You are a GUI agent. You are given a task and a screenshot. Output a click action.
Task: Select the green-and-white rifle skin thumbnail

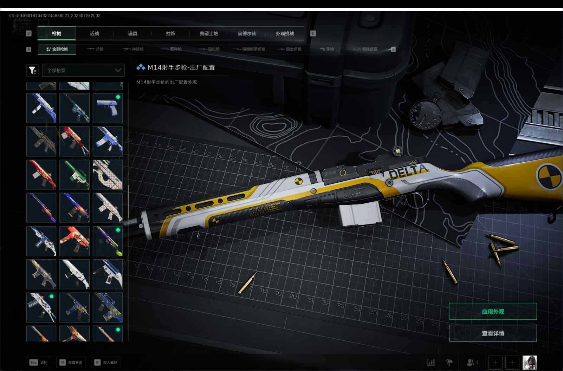click(75, 175)
